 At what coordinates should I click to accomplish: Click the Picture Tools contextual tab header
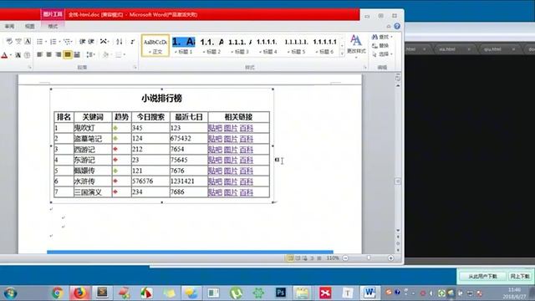point(53,14)
